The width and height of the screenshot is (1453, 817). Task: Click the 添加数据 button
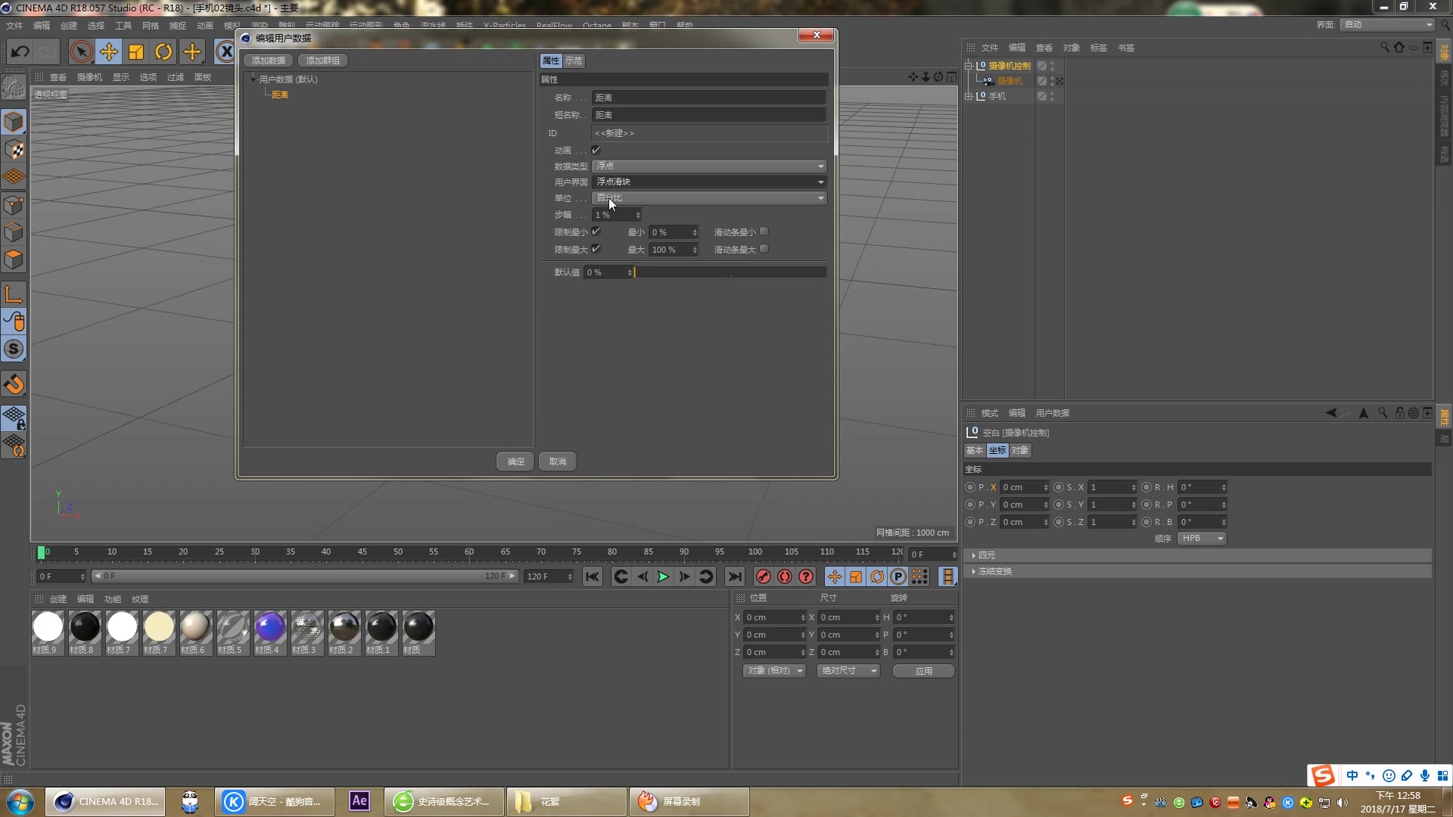(x=269, y=61)
